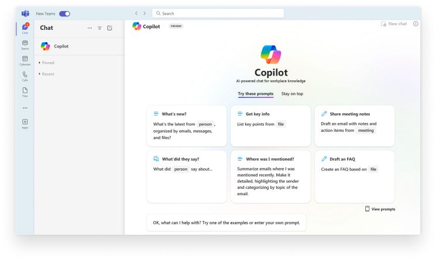Click the meeting placeholder chip
Screen dimensions: 439x262
click(366, 130)
